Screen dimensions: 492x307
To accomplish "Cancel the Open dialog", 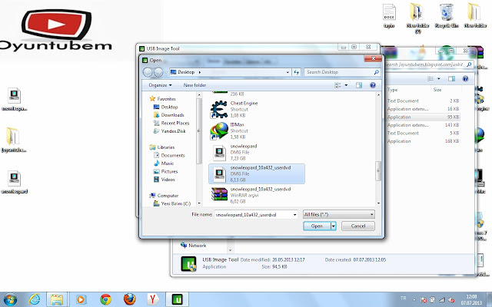I will [358, 226].
